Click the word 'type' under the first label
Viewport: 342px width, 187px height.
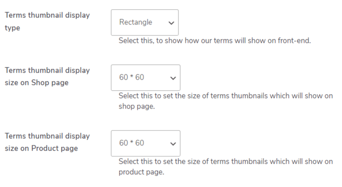12,28
